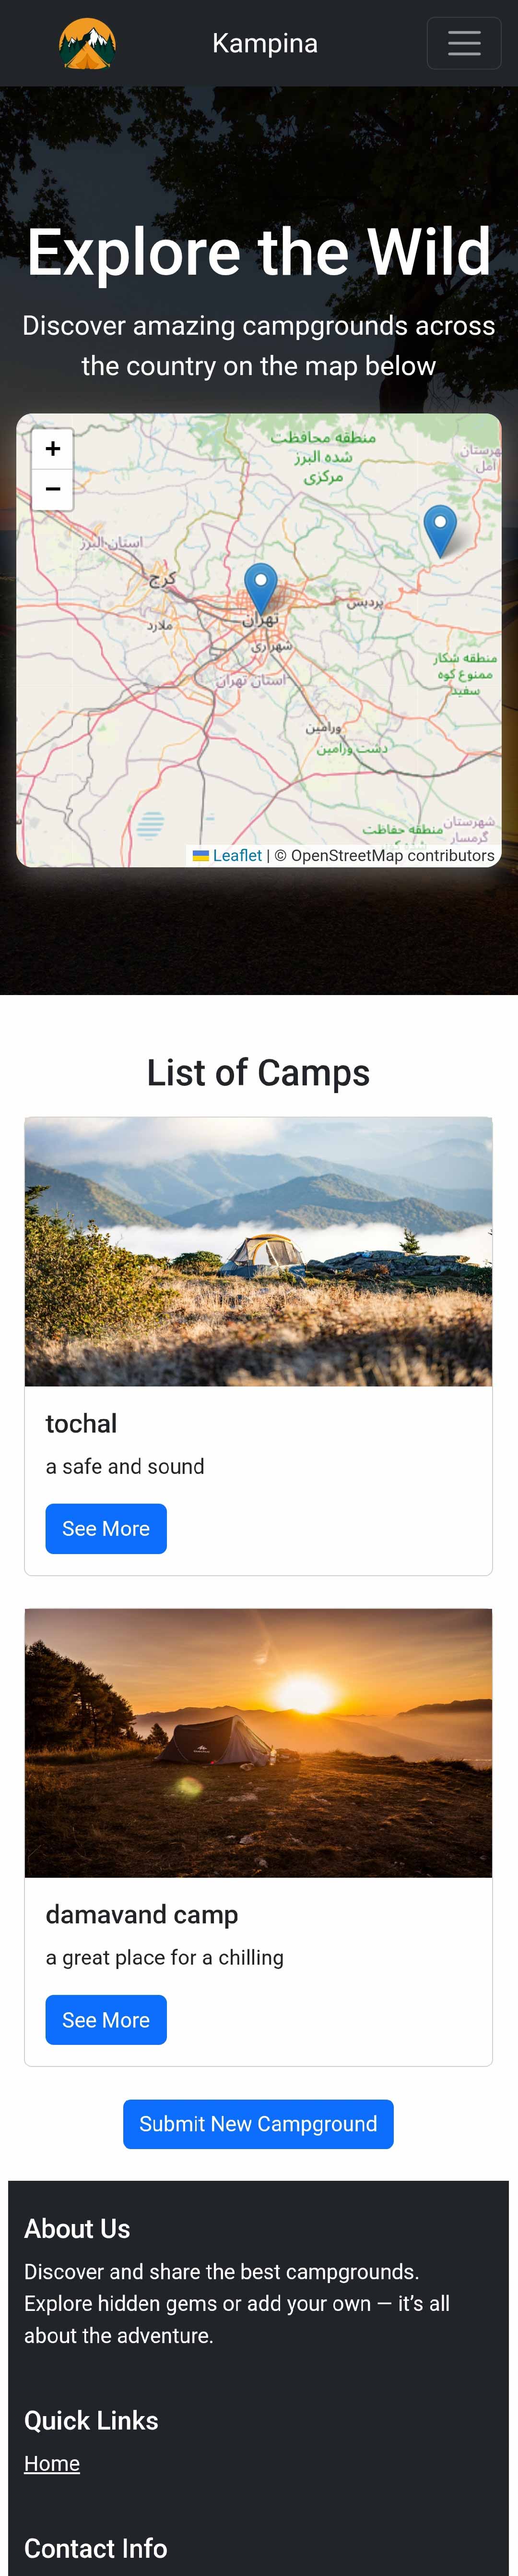
Task: Open the Leaflet attribution link
Action: click(x=236, y=855)
